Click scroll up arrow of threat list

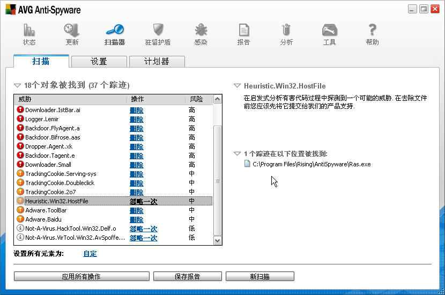(x=217, y=99)
